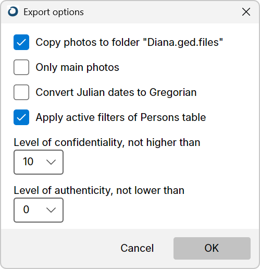Image resolution: width=260 pixels, height=269 pixels.
Task: Select the value 10 in confidentiality box
Action: pos(28,162)
